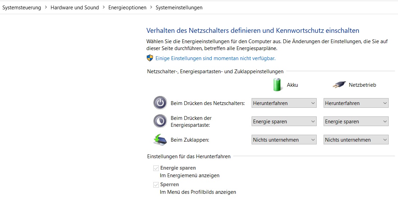398x209 pixels.
Task: Go to Hardware und Sound in the breadcrumb
Action: (75, 7)
